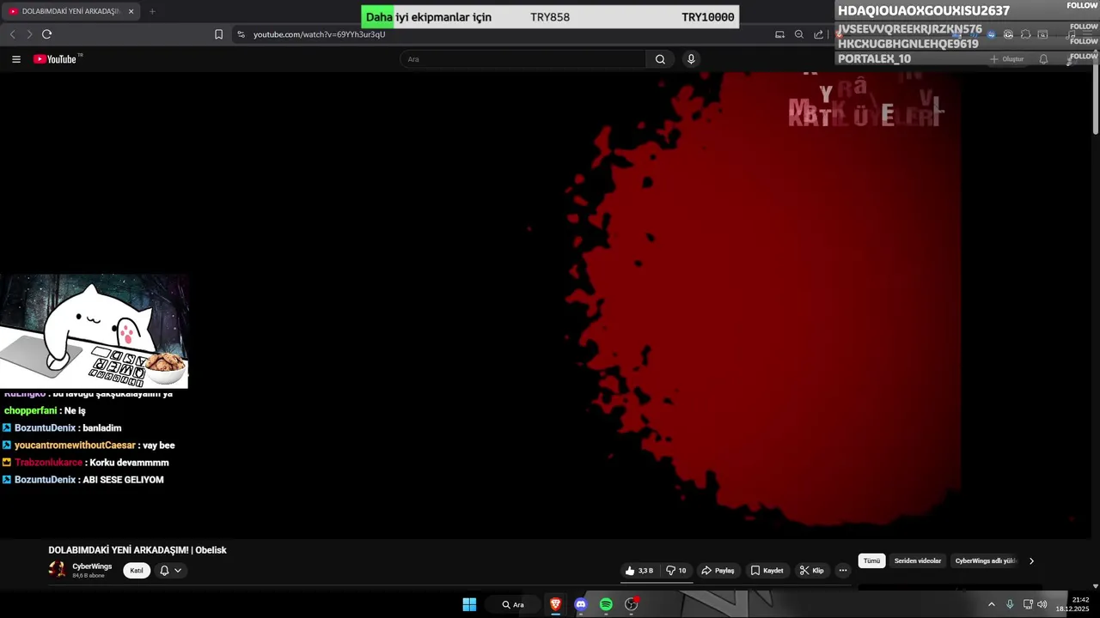Click follower name PORTALEX_10

(x=874, y=59)
